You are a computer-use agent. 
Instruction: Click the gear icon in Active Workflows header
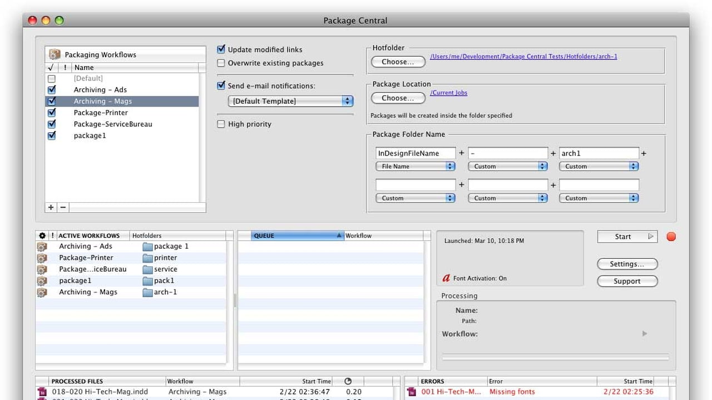(42, 236)
